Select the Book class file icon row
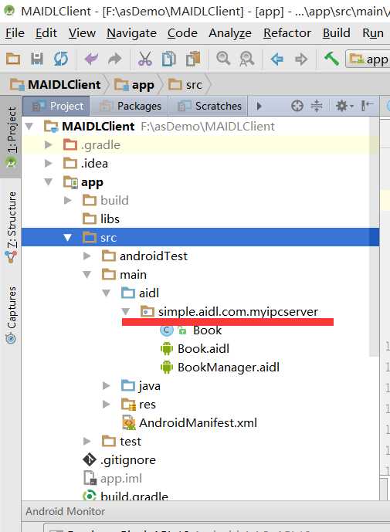This screenshot has height=532, width=390. tap(191, 330)
